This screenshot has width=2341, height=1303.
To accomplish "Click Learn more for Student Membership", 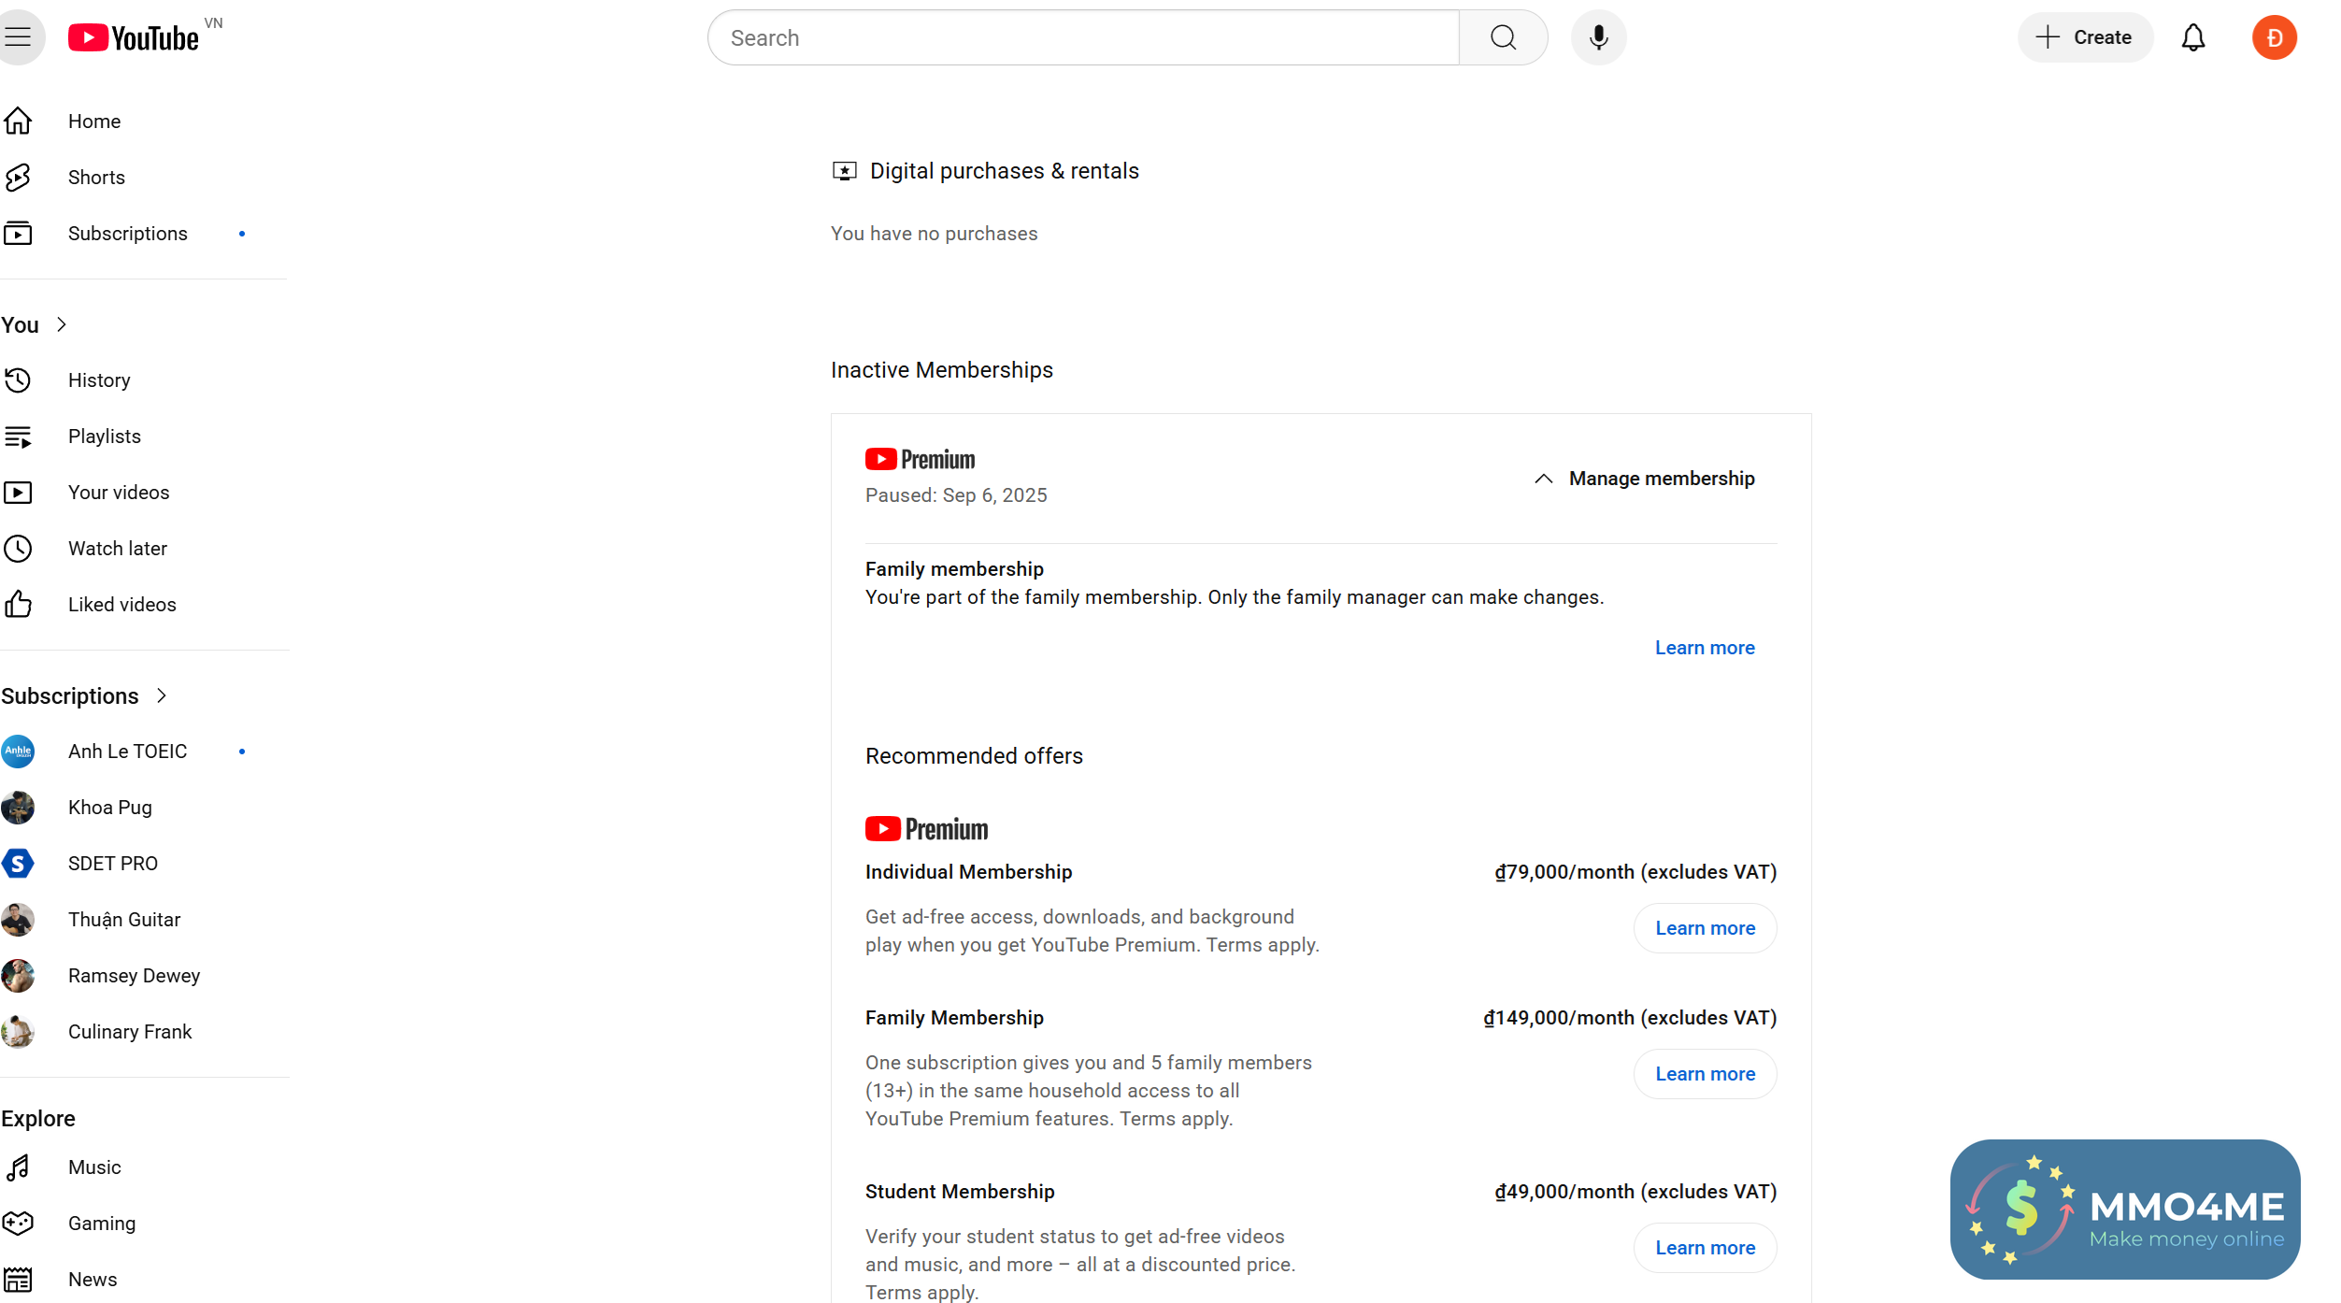I will click(x=1705, y=1248).
